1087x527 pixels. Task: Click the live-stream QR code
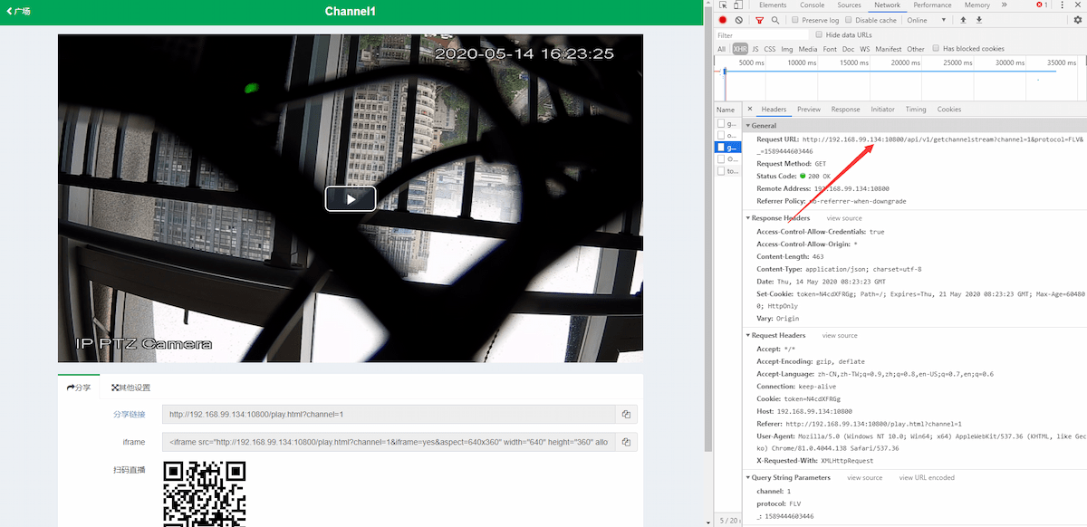204,493
